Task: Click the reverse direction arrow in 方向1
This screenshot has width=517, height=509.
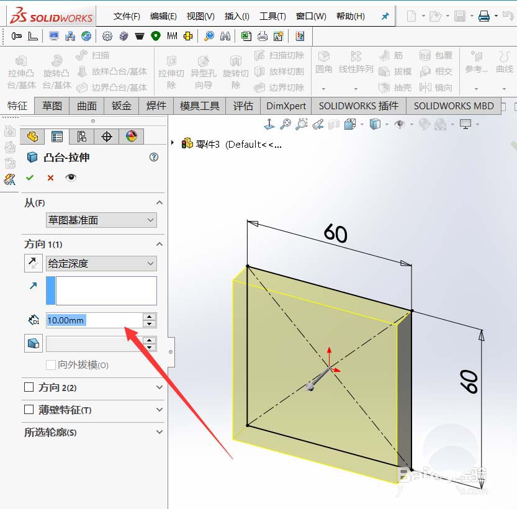Action: point(33,263)
